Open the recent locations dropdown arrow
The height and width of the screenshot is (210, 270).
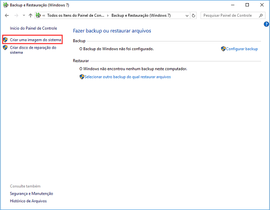(x=23, y=15)
